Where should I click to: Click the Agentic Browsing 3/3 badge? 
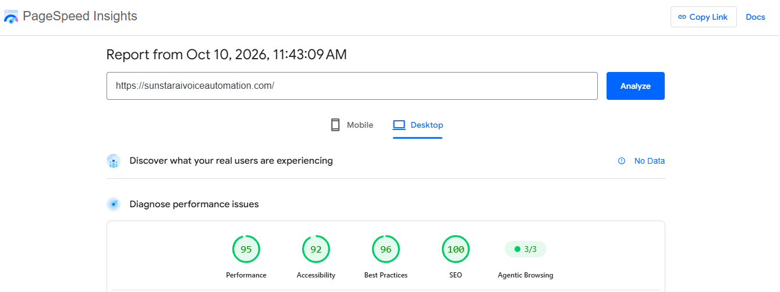pos(526,250)
